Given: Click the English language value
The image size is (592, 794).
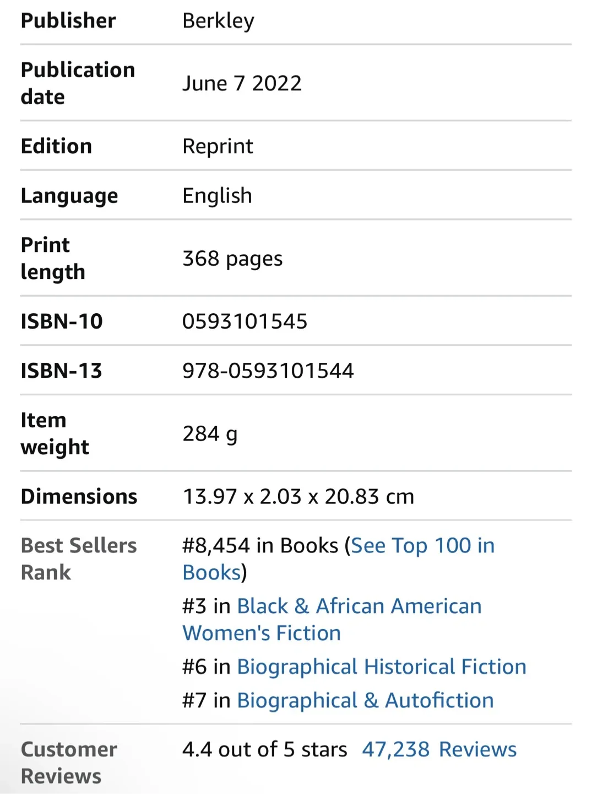Looking at the screenshot, I should tap(217, 195).
